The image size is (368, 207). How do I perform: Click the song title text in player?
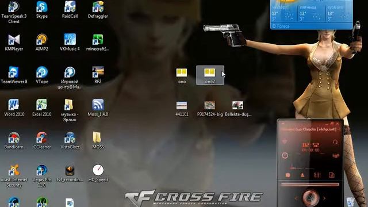pyautogui.click(x=310, y=129)
